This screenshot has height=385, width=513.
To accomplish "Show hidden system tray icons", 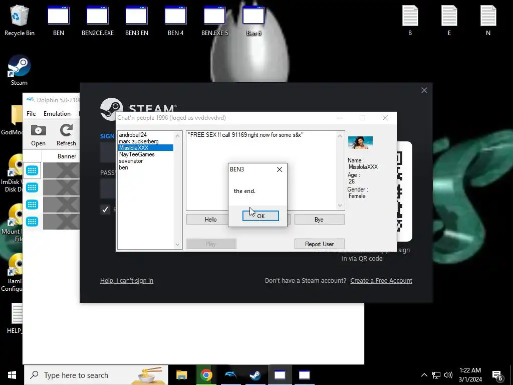I will pos(424,375).
